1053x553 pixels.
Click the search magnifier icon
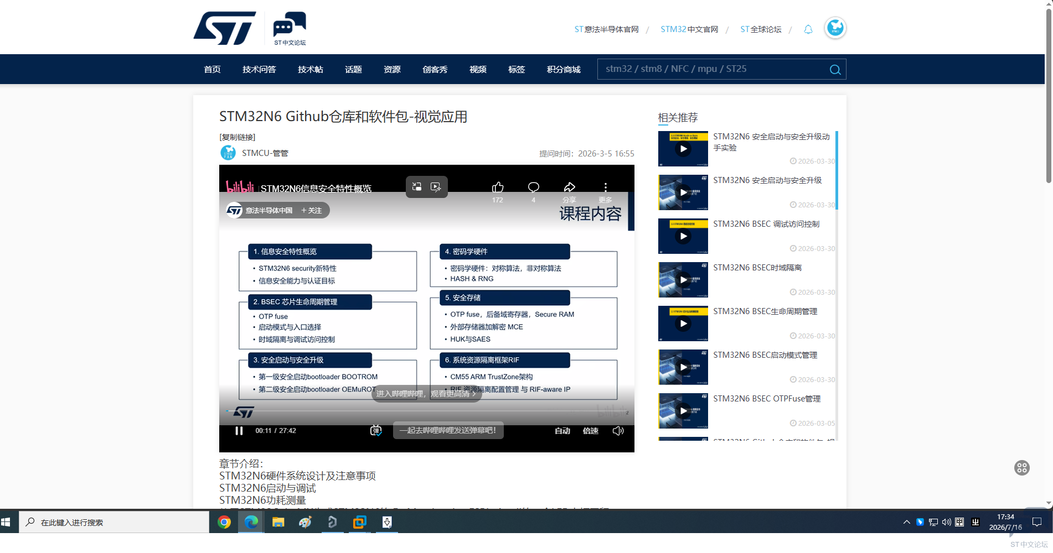coord(835,70)
